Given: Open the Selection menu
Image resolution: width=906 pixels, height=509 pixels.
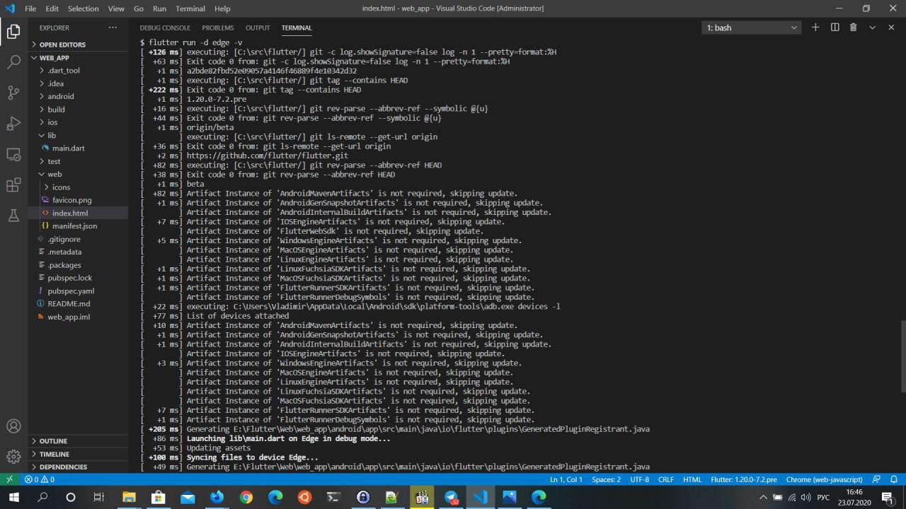Looking at the screenshot, I should tap(84, 8).
